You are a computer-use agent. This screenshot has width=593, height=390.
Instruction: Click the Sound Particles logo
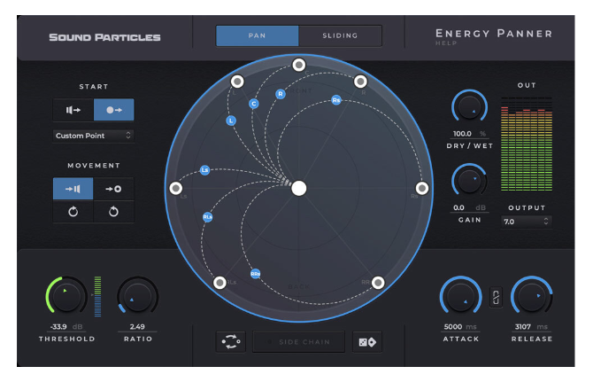(x=104, y=37)
